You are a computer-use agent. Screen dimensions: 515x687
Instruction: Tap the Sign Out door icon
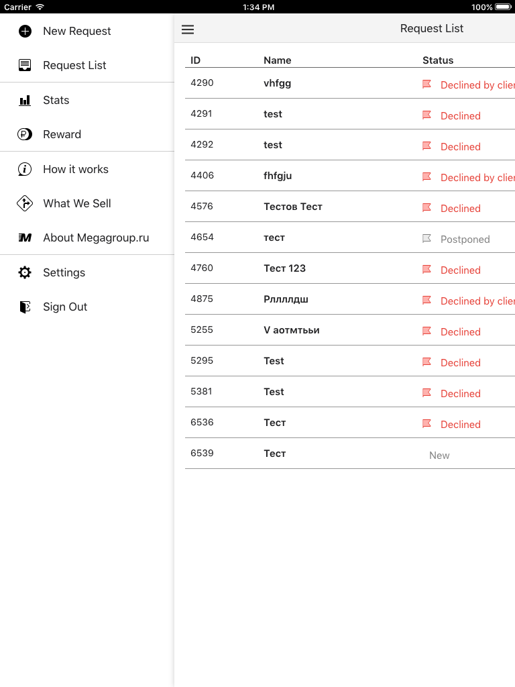point(25,307)
